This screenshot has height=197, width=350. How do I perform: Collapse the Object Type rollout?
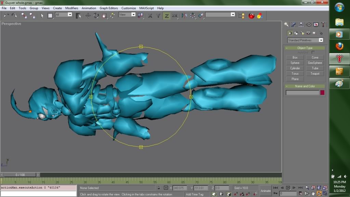(x=304, y=48)
